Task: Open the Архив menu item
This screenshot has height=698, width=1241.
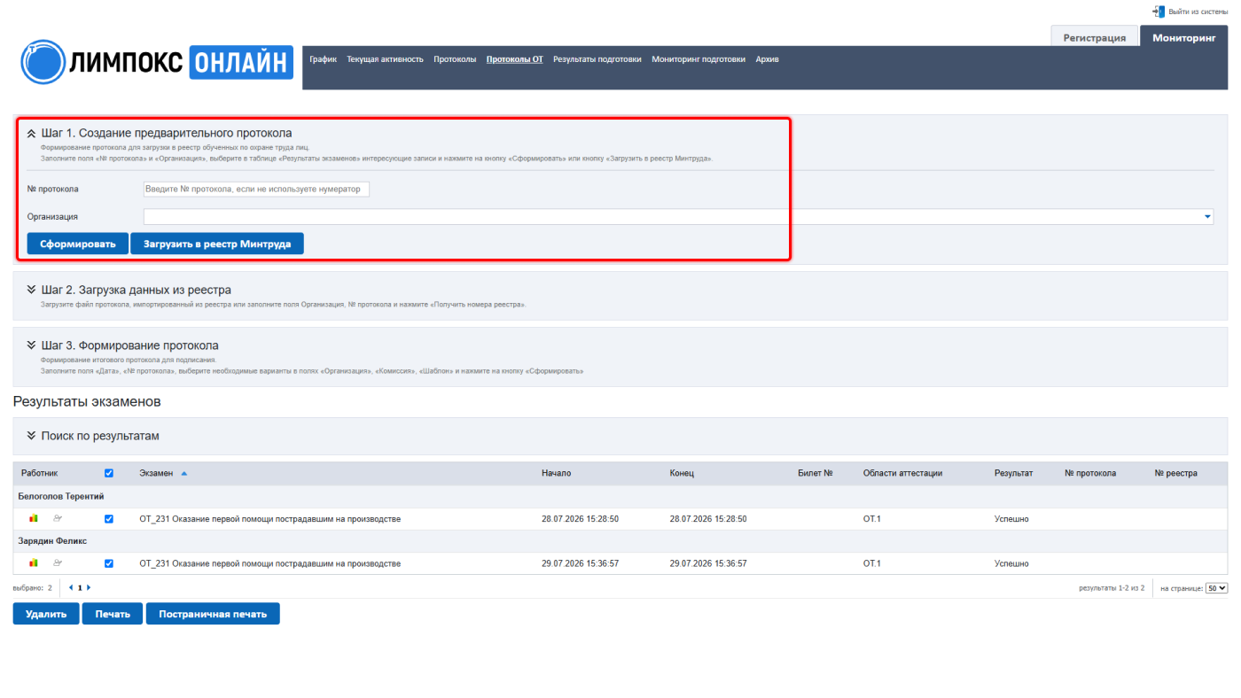Action: 768,59
